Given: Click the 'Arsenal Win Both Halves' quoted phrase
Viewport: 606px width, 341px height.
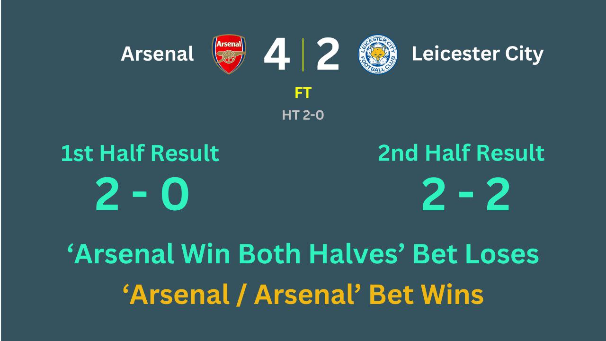Looking at the screenshot, I should tap(236, 255).
